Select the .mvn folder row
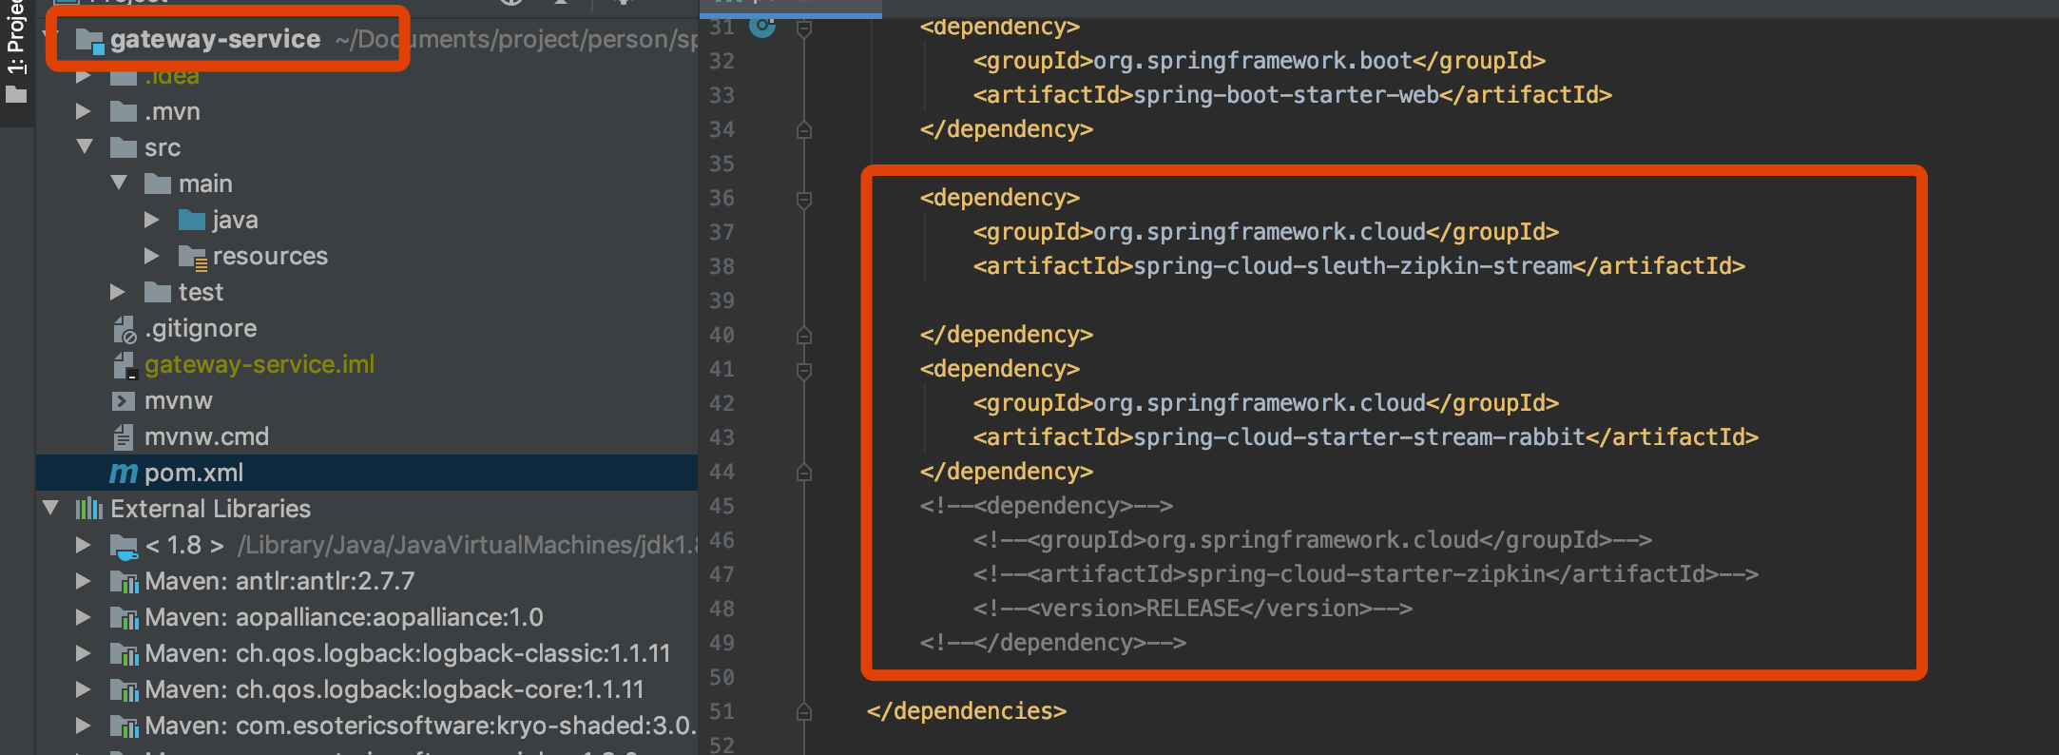2059x755 pixels. pyautogui.click(x=367, y=111)
